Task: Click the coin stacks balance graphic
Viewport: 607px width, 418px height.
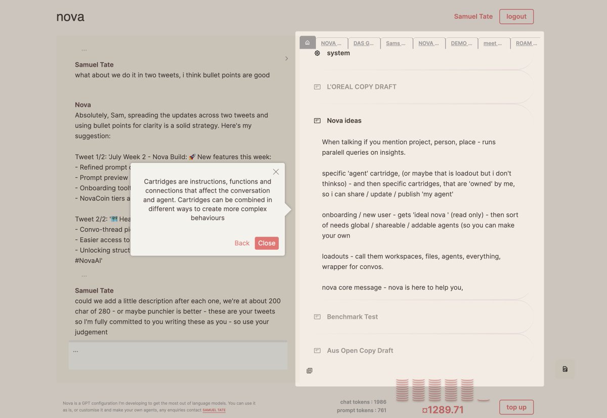Action: point(443,390)
